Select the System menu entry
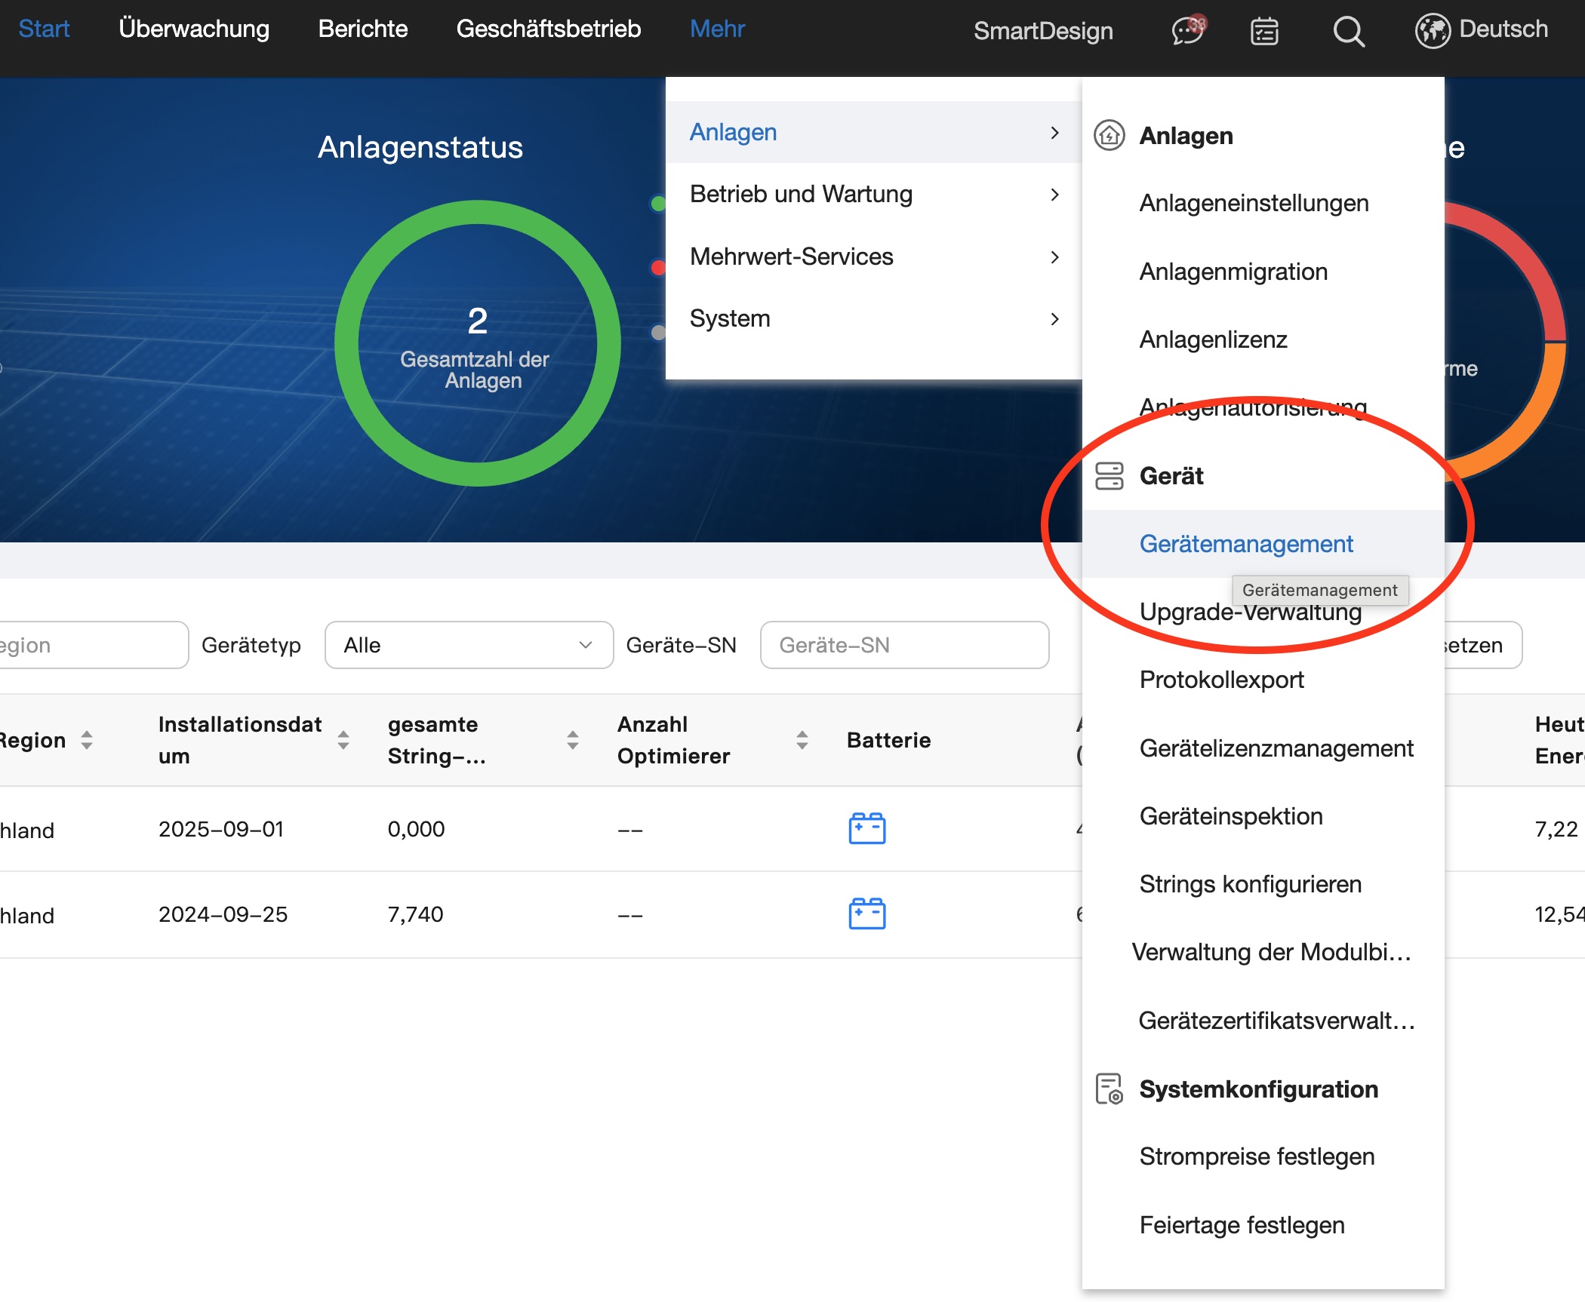 [x=873, y=319]
